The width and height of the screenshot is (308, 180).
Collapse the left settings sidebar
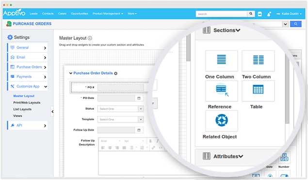52,112
